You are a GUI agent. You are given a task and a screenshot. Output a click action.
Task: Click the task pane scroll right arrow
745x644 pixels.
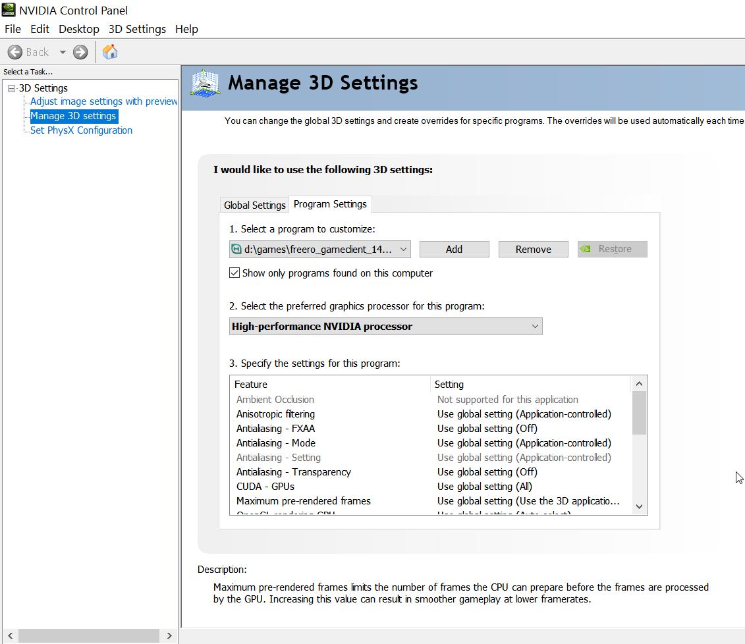click(x=169, y=635)
